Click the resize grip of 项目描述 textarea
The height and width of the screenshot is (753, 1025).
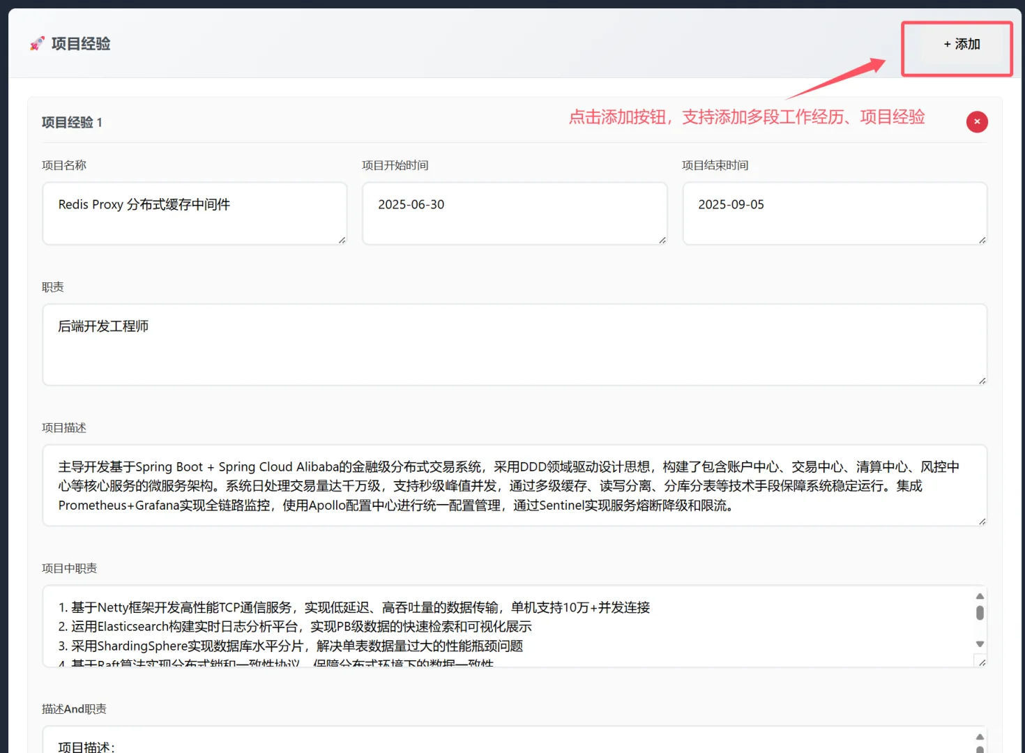tap(982, 520)
